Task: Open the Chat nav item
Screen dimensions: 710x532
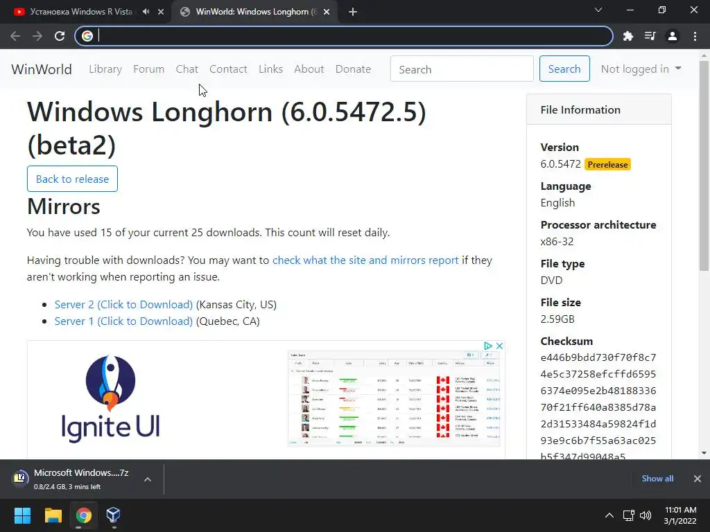Action: 187,69
